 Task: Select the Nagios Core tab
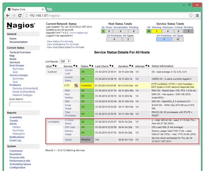[x=24, y=9]
